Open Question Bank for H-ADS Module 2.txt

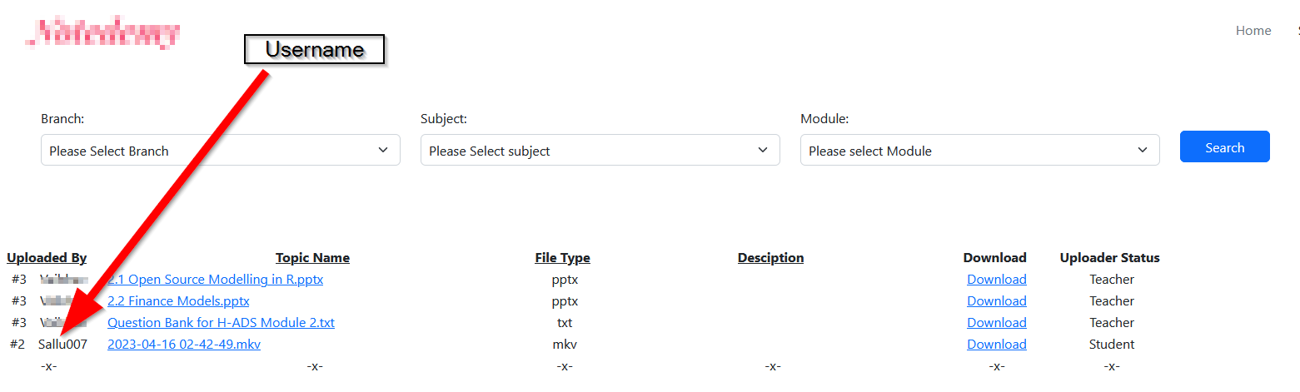tap(221, 323)
